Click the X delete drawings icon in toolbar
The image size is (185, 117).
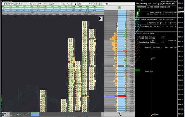coord(90,4)
